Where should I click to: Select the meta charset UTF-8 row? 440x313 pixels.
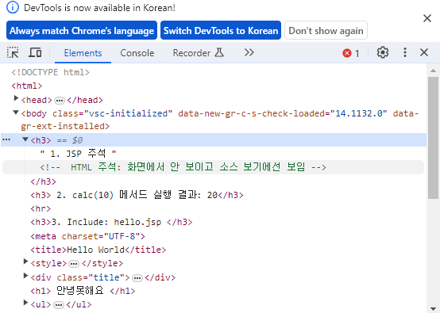point(87,236)
